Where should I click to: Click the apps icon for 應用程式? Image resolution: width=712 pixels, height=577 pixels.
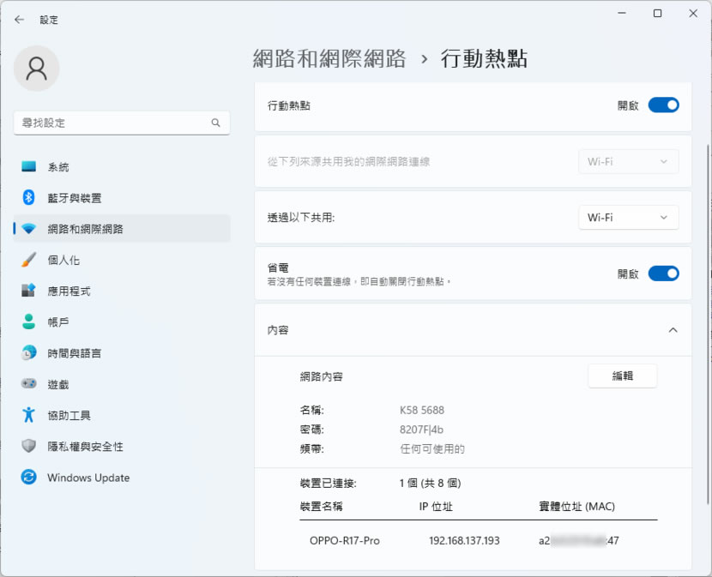(28, 291)
